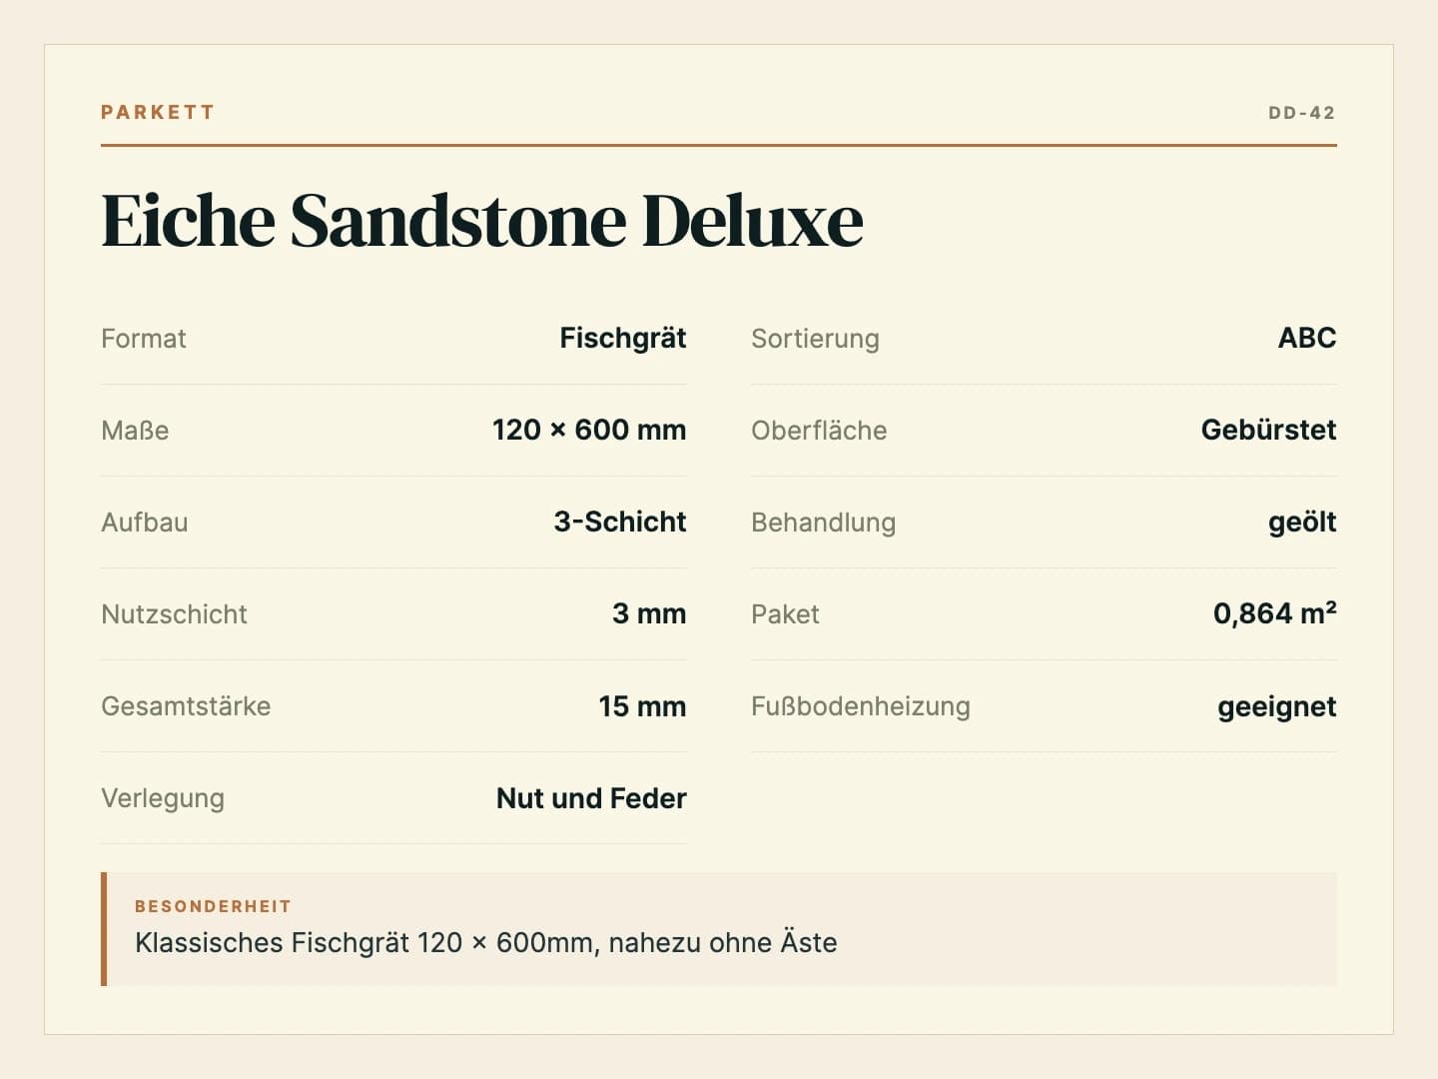Select the Gebürstet surface value

(1268, 431)
